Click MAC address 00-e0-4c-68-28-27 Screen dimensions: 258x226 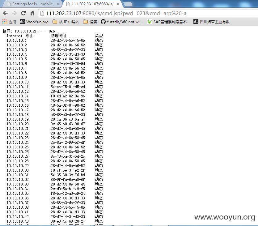tap(68, 221)
